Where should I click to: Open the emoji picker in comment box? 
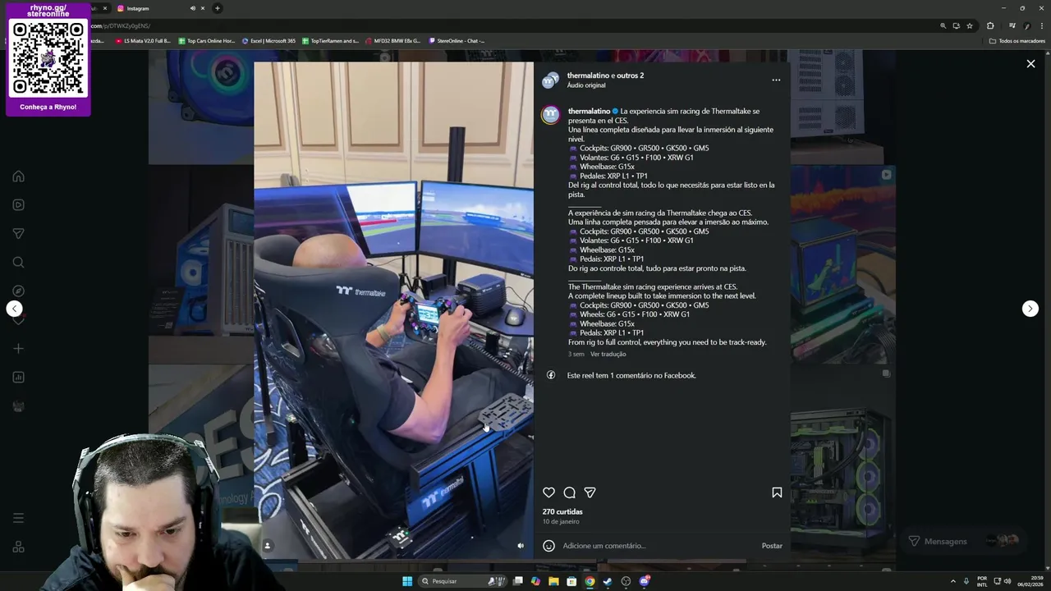pyautogui.click(x=548, y=546)
